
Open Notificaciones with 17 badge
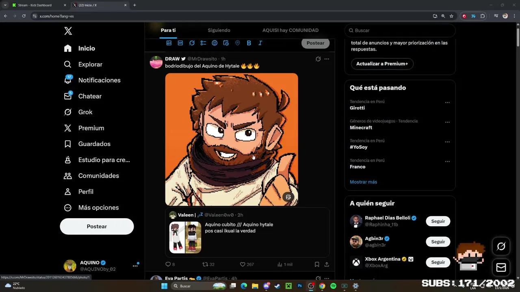[x=92, y=80]
